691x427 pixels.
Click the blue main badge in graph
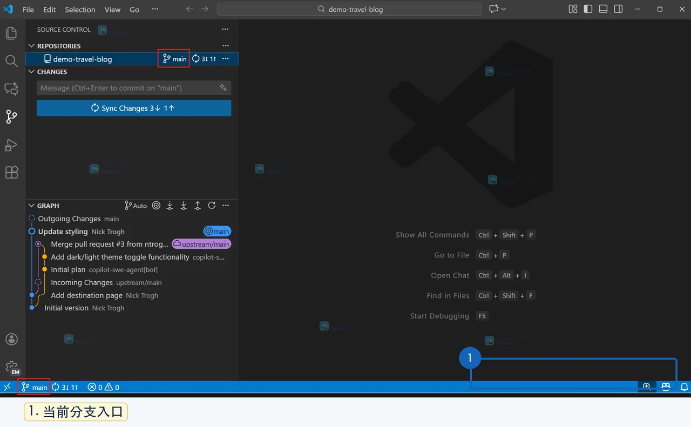pyautogui.click(x=217, y=231)
